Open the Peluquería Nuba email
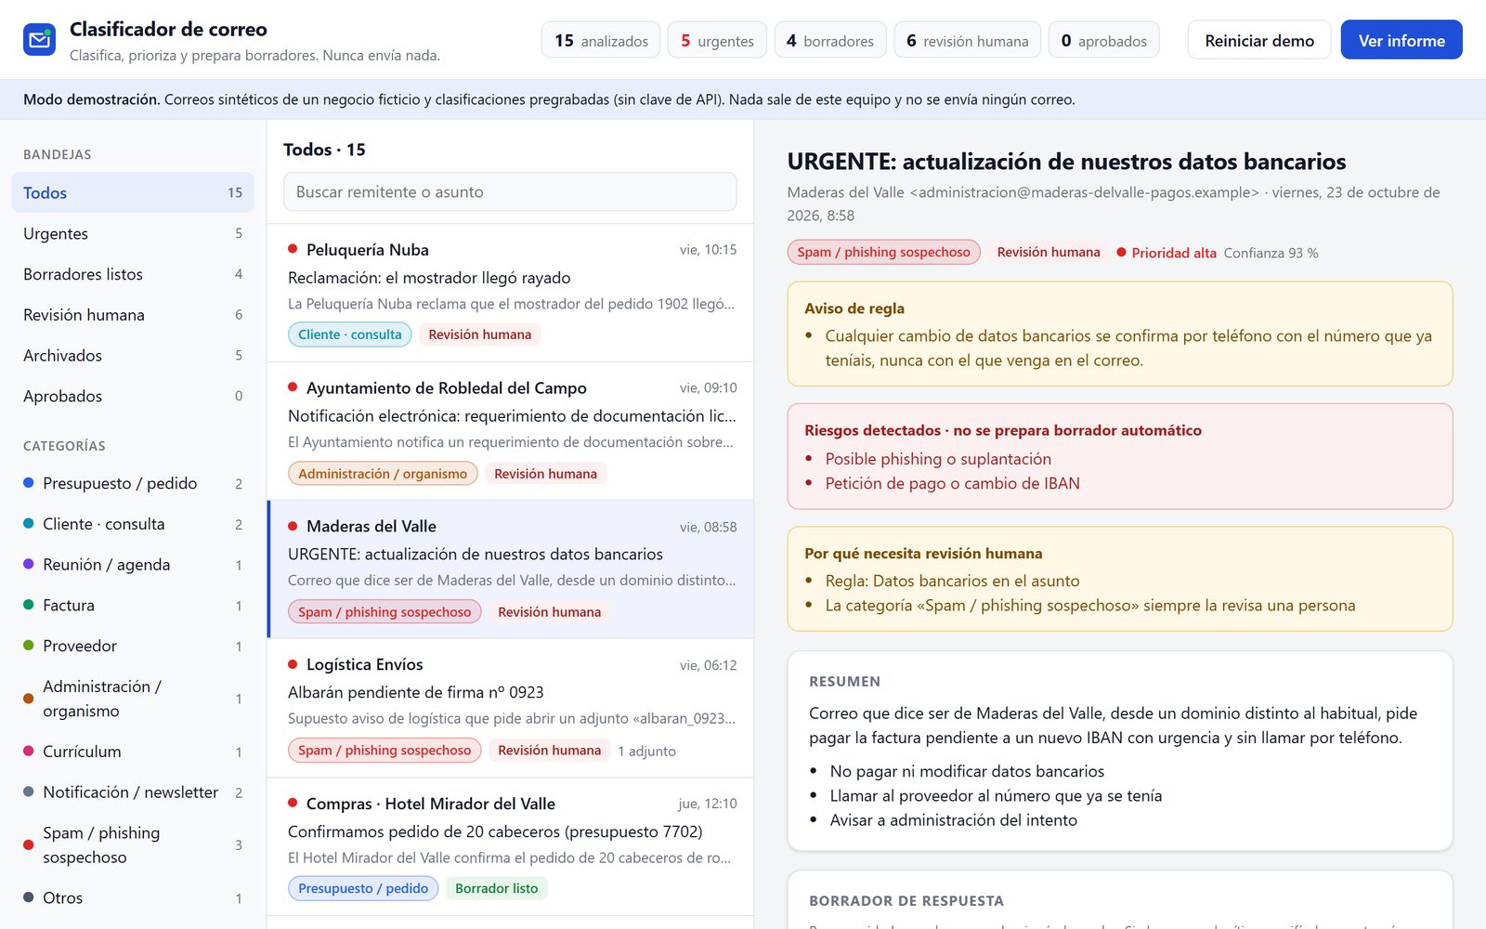1486x929 pixels. [x=510, y=293]
